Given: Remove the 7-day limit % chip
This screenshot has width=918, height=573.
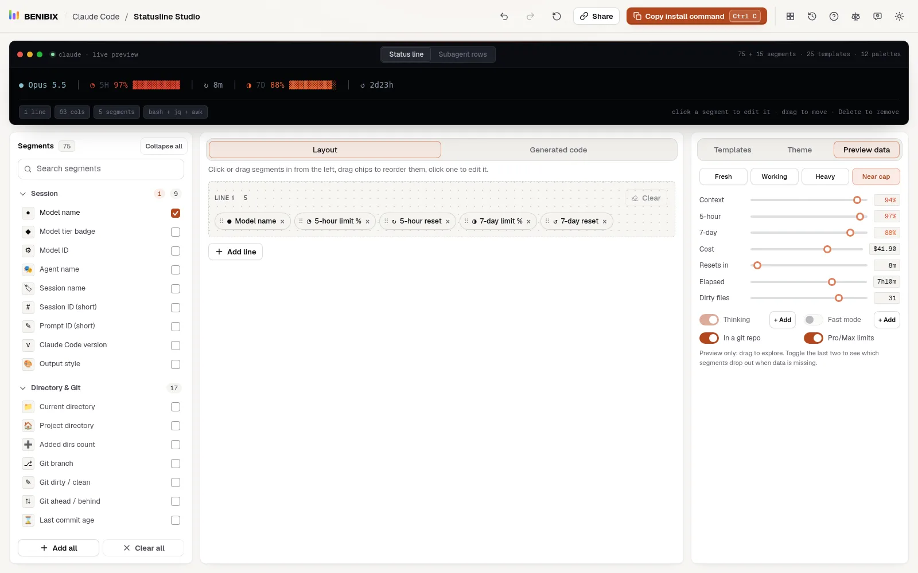Looking at the screenshot, I should [528, 222].
